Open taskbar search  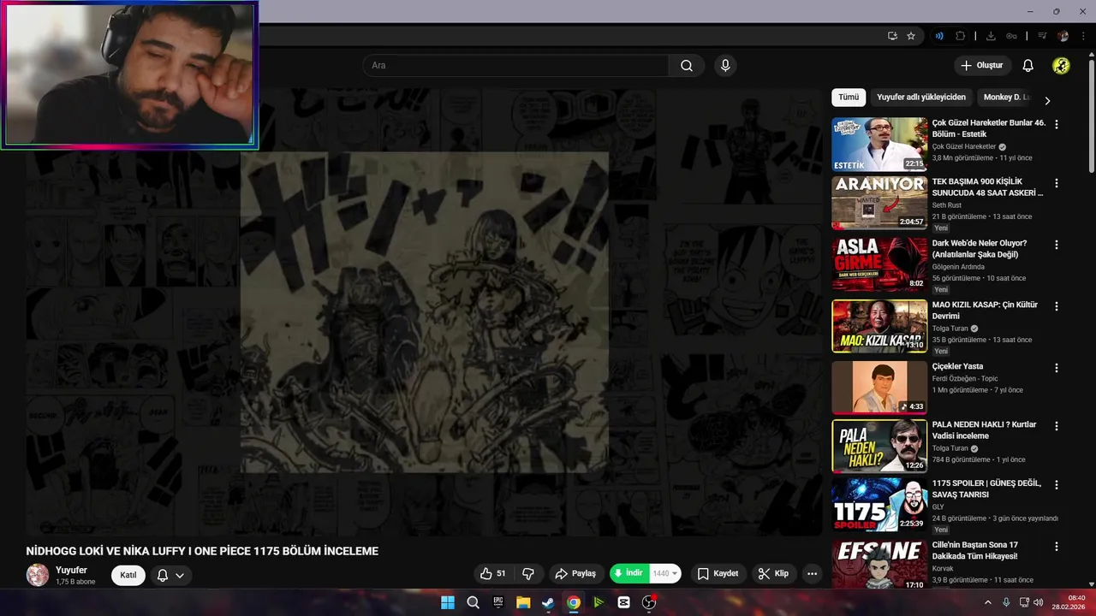pos(473,602)
